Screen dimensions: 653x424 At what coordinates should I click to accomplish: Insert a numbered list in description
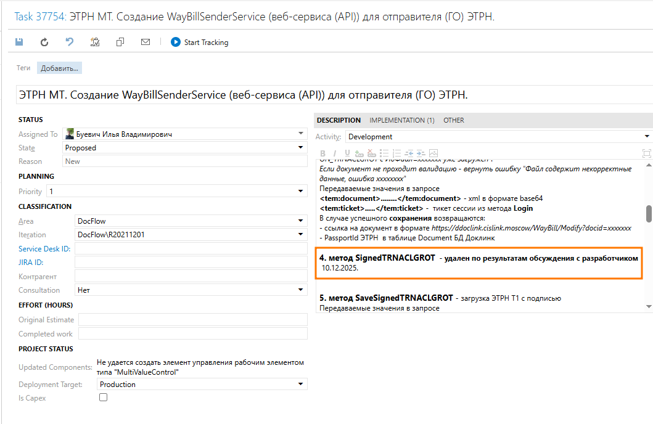[396, 153]
